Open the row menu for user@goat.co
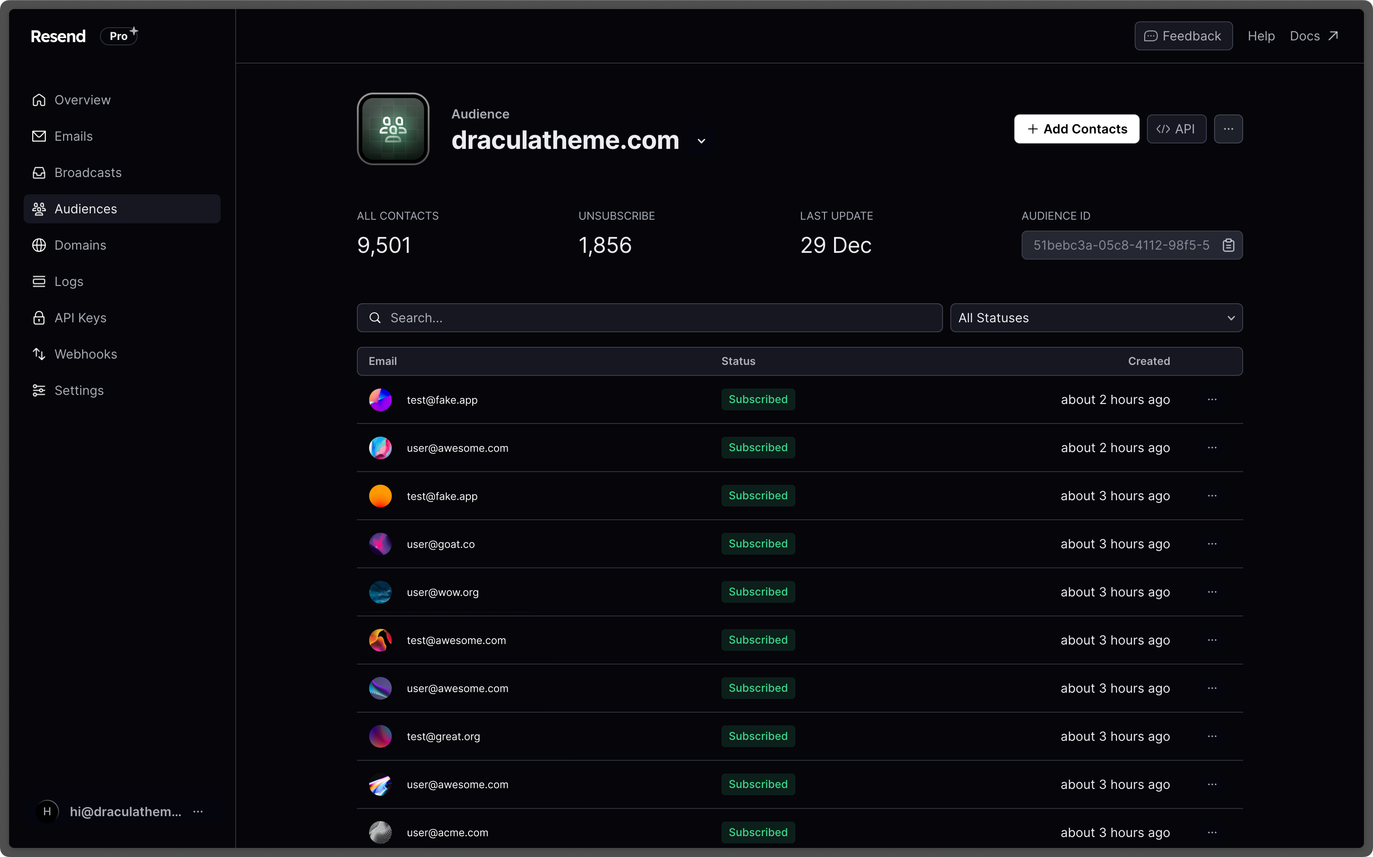This screenshot has width=1373, height=857. (x=1212, y=543)
